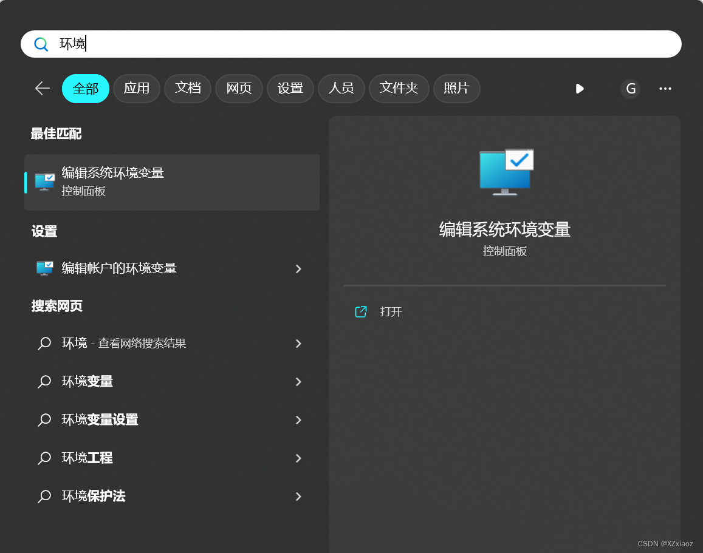Switch to the 应用 filter tab
The image size is (703, 553).
(x=137, y=88)
